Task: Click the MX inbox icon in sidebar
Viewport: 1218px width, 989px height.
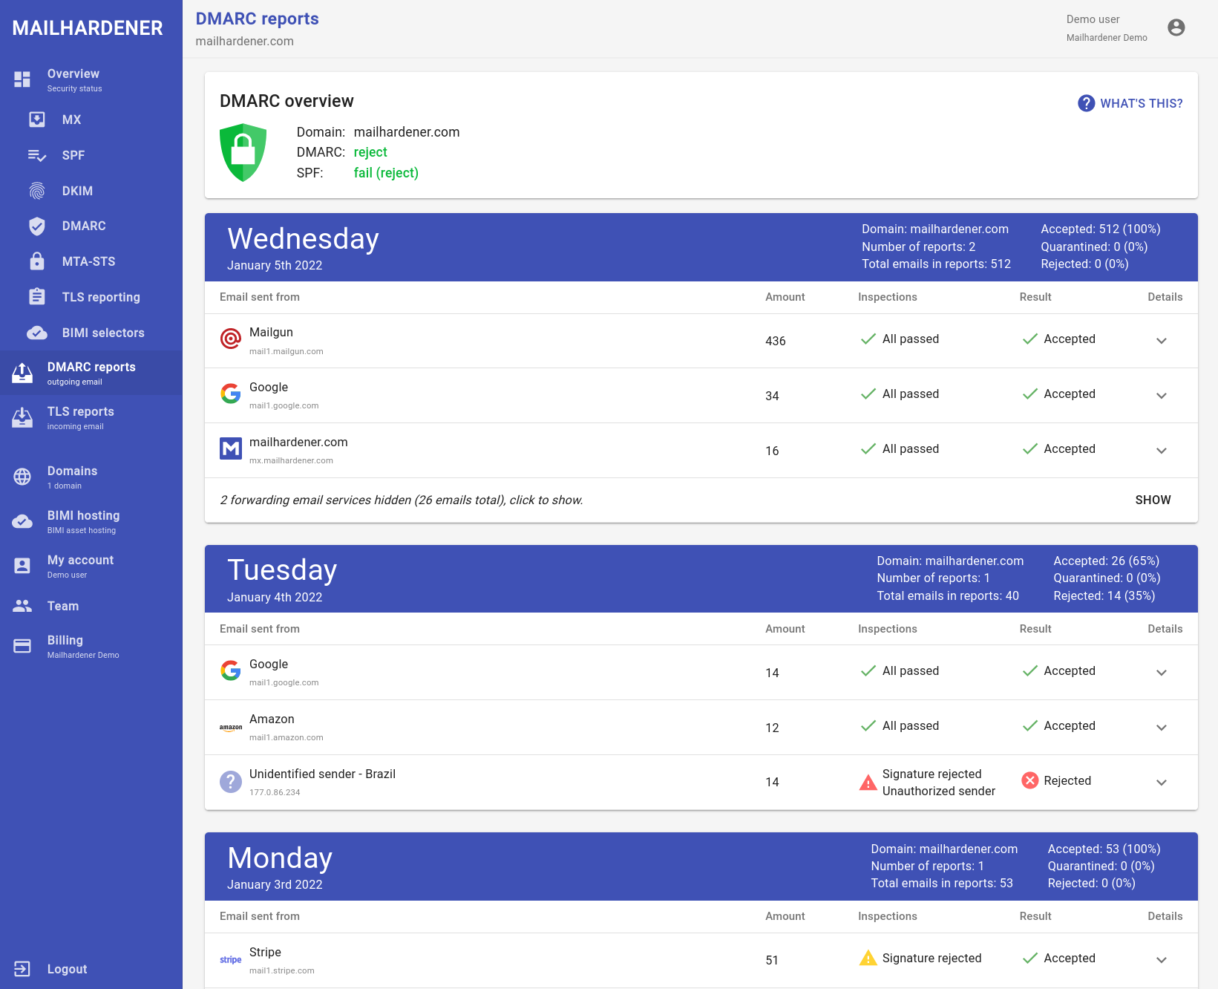Action: pyautogui.click(x=37, y=120)
